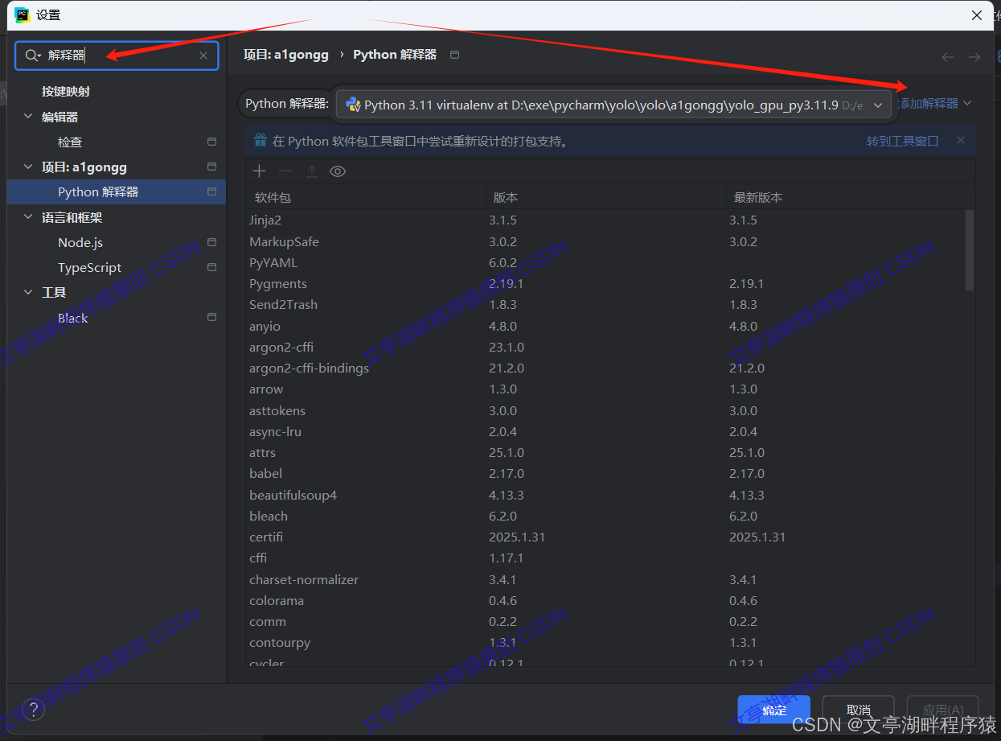Open Node.js settings page
This screenshot has height=741, width=1001.
click(x=80, y=242)
